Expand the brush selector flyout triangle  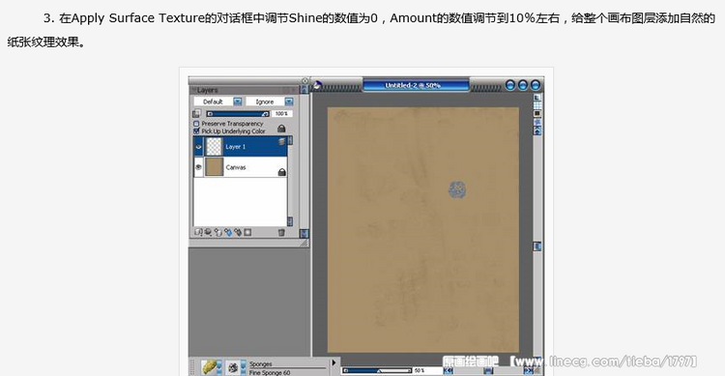333,363
